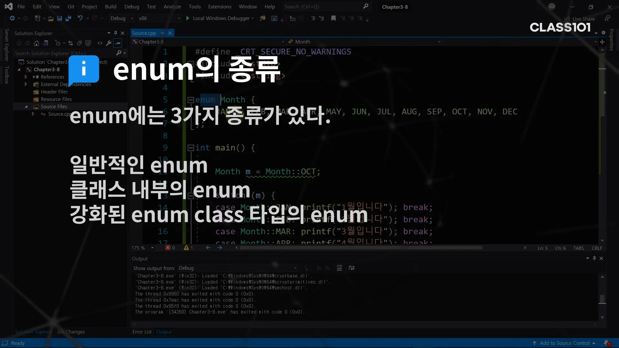The width and height of the screenshot is (619, 348).
Task: Toggle the Preview Selected Items button
Action: [118, 43]
